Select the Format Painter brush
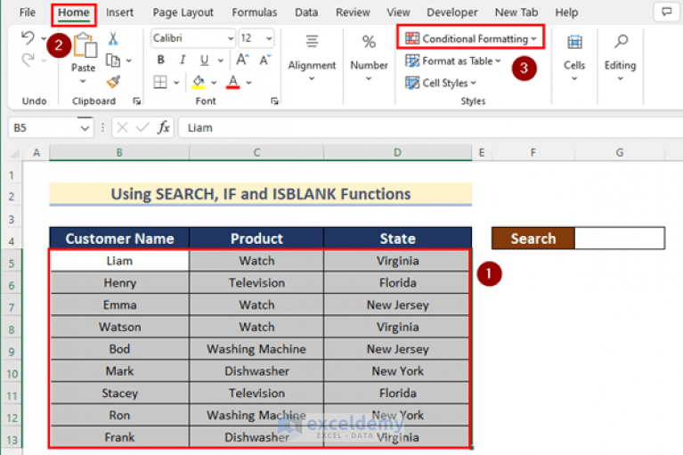The image size is (683, 455). [x=113, y=81]
